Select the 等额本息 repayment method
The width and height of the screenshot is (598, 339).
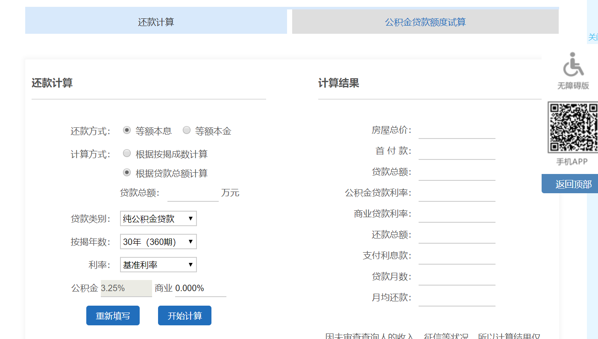pos(127,130)
